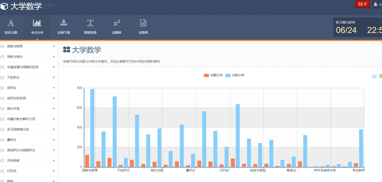Click the tallest blue bar above 函数与极限
This screenshot has width=382, height=182.
[x=92, y=128]
